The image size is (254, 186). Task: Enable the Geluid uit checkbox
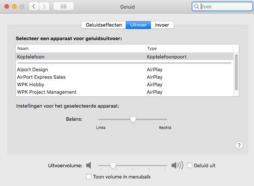[190, 165]
